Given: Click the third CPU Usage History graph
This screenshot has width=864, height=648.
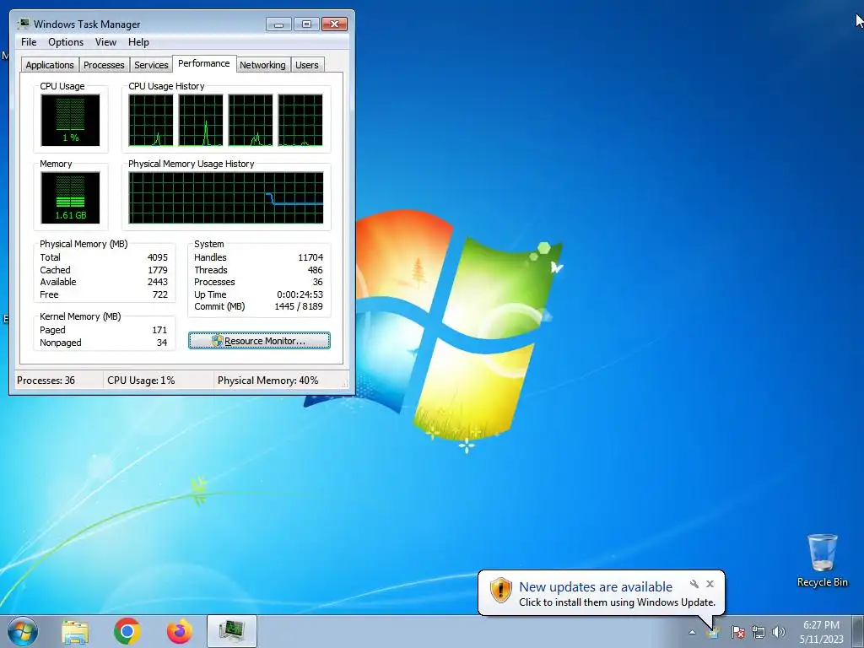Looking at the screenshot, I should pos(250,120).
